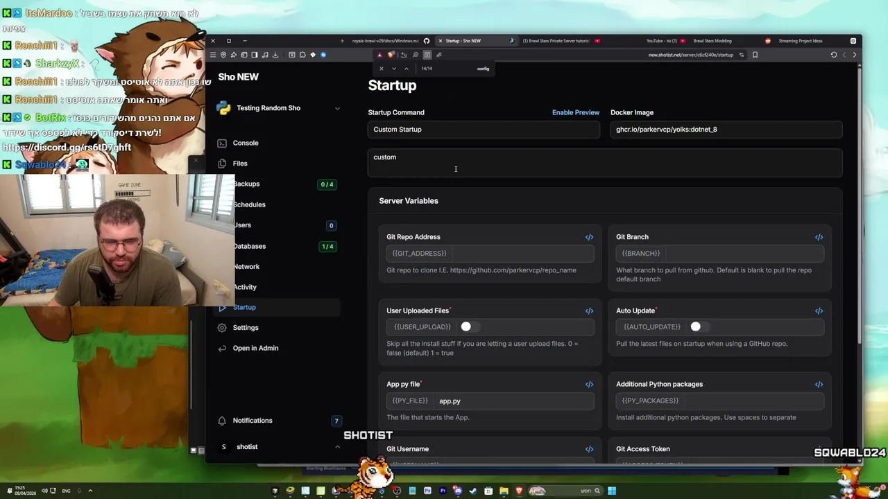Click the Databases count 1 / 4

327,246
